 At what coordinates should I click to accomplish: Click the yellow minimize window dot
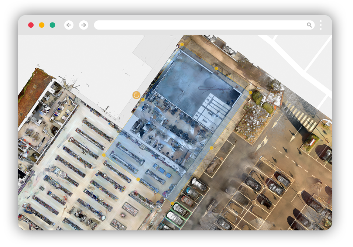pyautogui.click(x=42, y=25)
